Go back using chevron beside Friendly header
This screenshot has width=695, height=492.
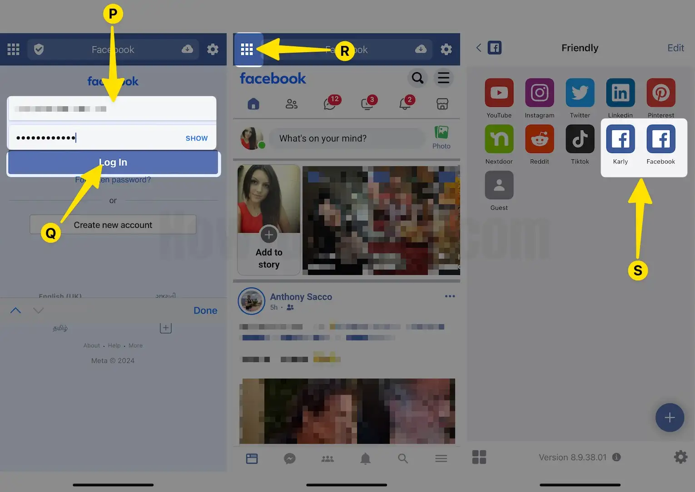(478, 48)
